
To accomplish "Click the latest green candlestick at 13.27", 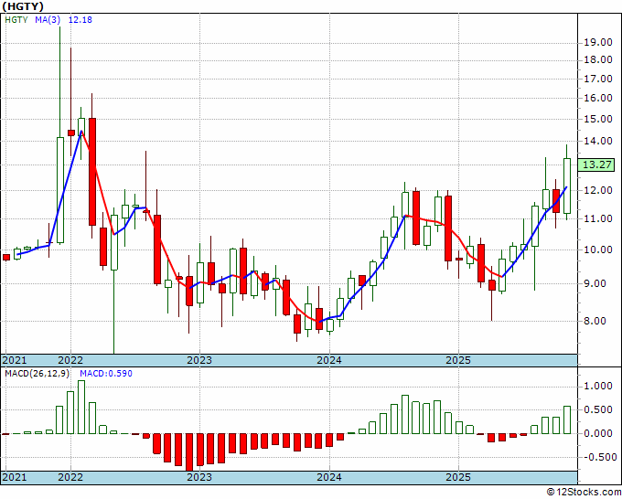I will pyautogui.click(x=567, y=186).
